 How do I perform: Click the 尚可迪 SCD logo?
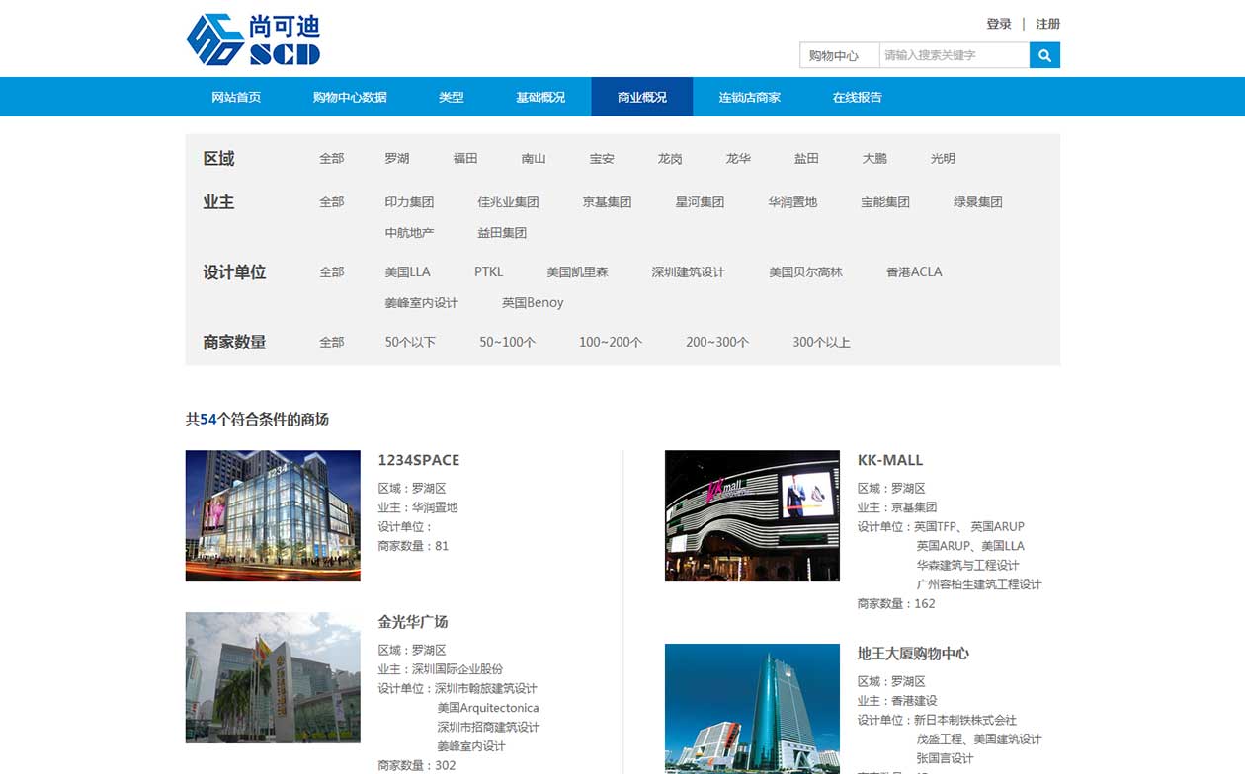pyautogui.click(x=253, y=39)
